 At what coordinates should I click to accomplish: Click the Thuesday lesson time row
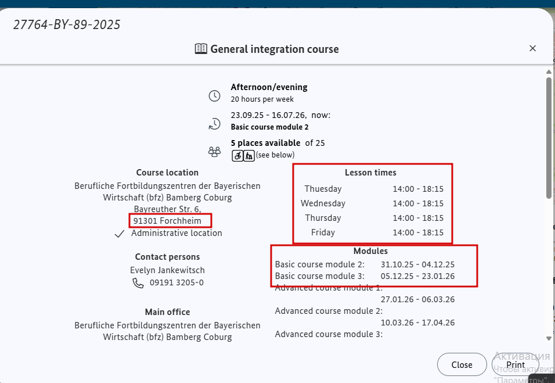point(372,189)
